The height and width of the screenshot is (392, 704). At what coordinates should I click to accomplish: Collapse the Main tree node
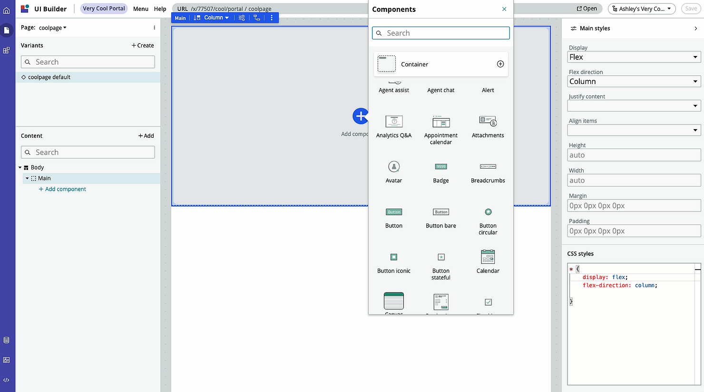[27, 178]
